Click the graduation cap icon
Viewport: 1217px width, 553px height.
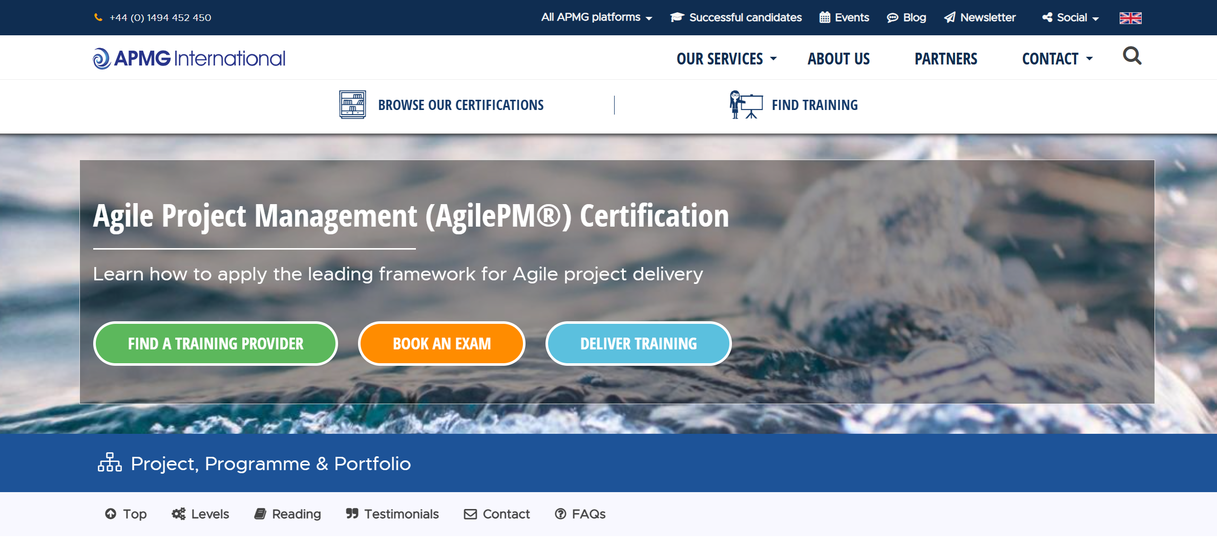tap(677, 17)
